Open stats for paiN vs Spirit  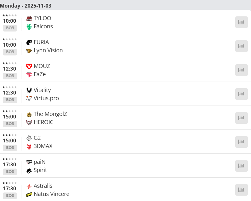tap(241, 166)
